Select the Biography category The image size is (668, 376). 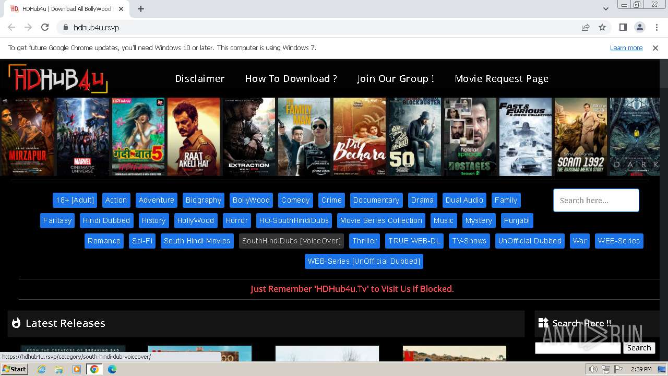(204, 200)
